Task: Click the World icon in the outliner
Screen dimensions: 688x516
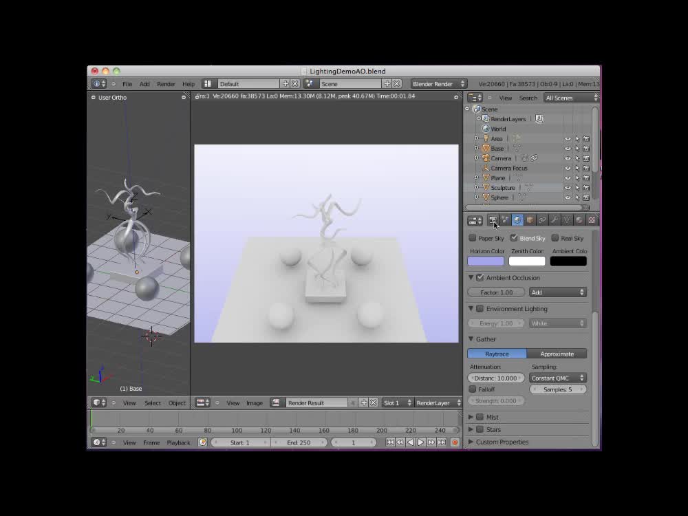Action: coord(486,129)
